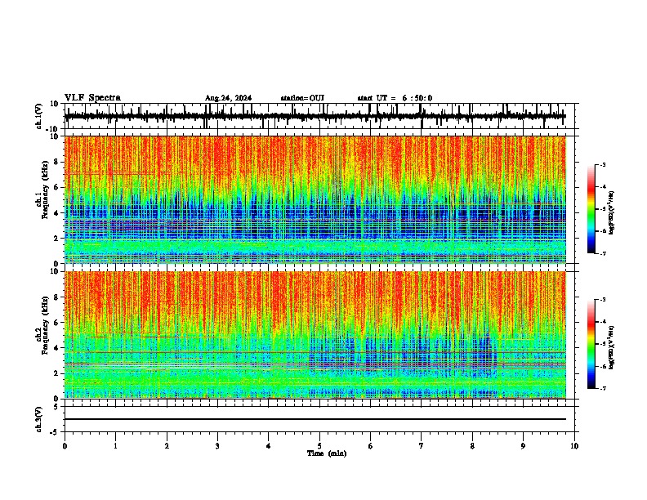Click the "start UT = 6 :50: 0" label

pyautogui.click(x=395, y=98)
